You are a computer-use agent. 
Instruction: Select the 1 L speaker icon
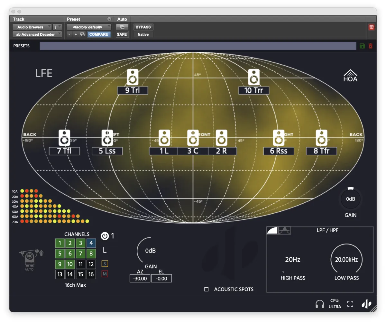pos(164,138)
